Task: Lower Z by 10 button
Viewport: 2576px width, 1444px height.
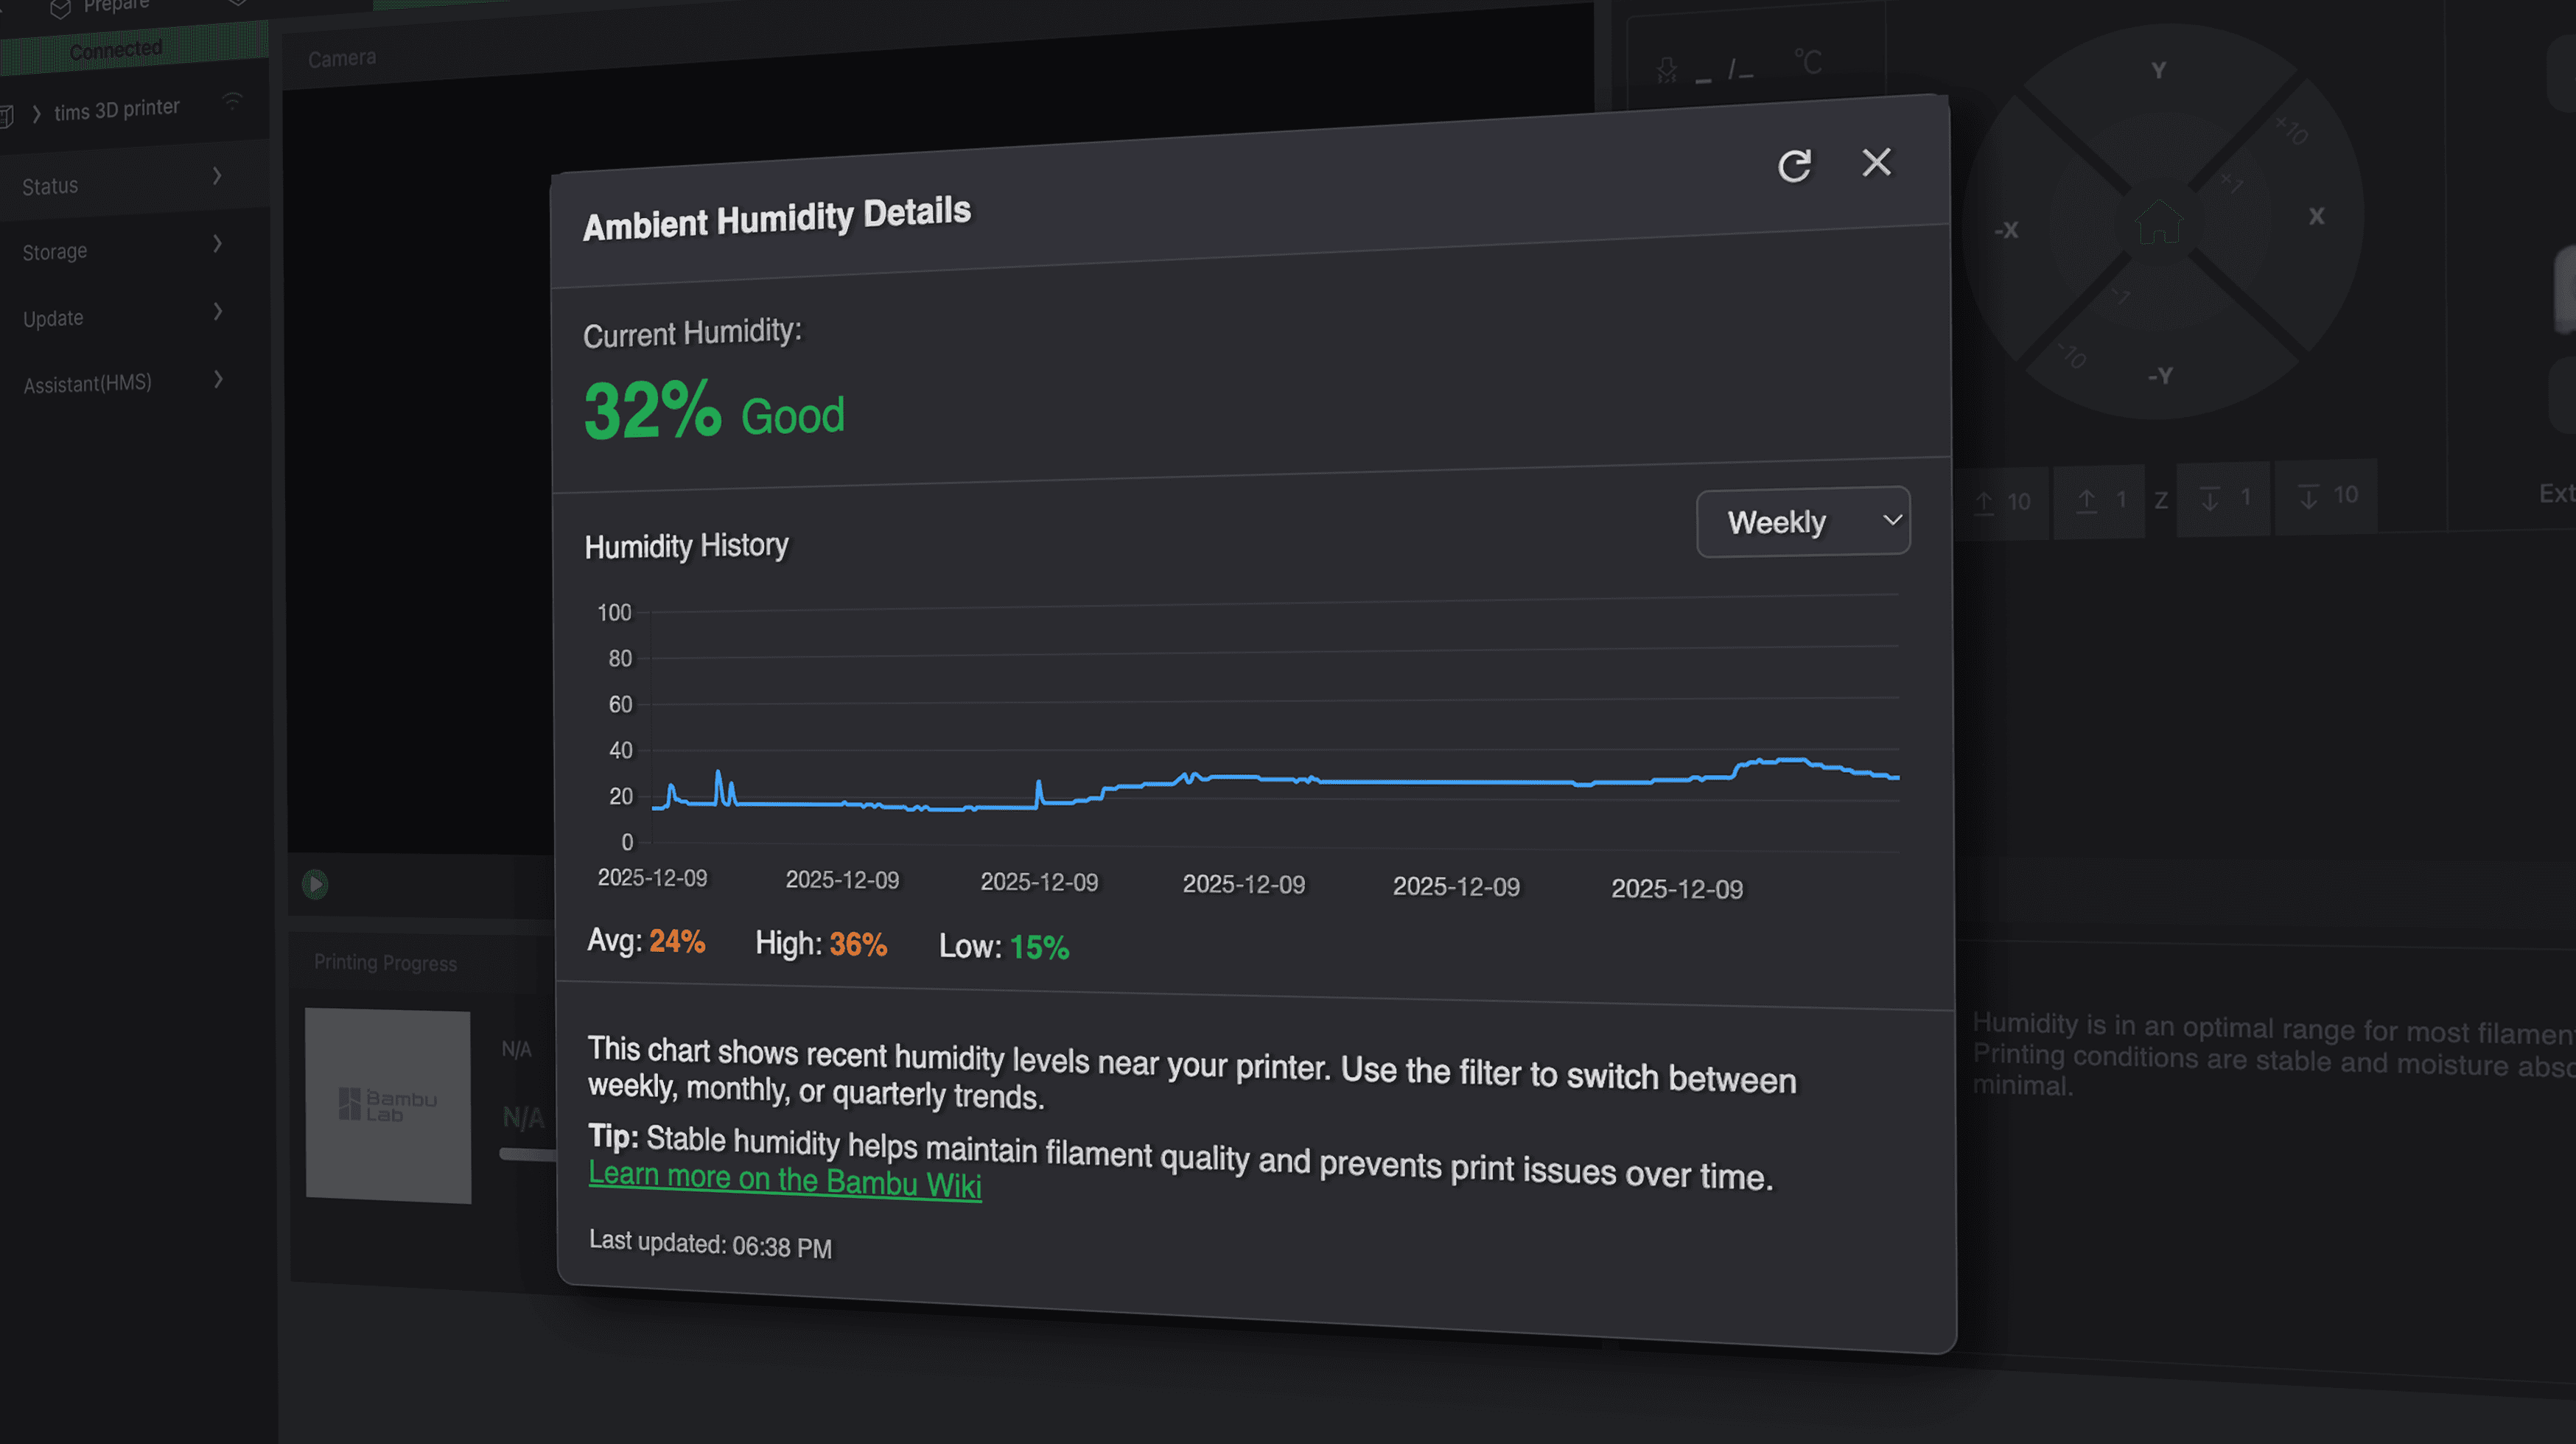Action: coord(2327,496)
